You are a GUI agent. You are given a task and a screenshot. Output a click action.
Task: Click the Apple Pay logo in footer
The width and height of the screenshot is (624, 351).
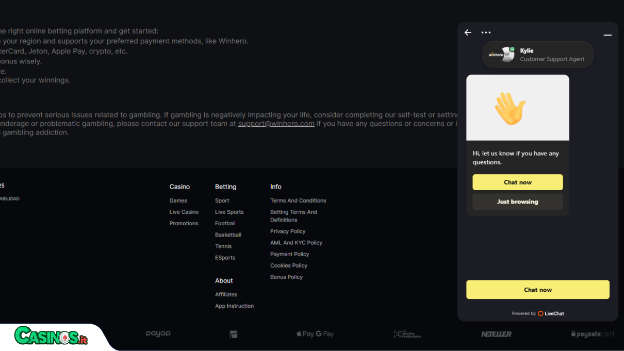point(305,334)
